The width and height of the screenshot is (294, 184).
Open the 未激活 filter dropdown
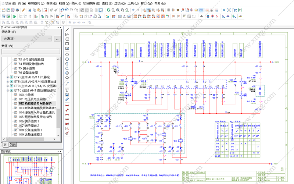tap(26, 39)
